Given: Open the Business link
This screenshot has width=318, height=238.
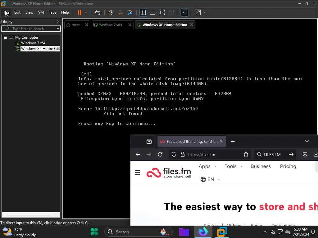Looking at the screenshot, I should (261, 166).
